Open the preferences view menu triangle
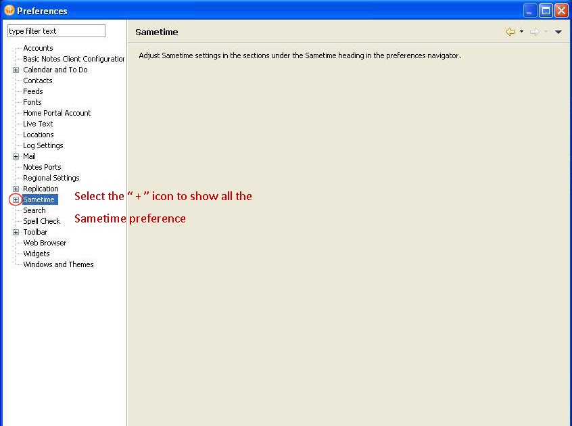Viewport: 572px width, 426px height. pyautogui.click(x=558, y=32)
